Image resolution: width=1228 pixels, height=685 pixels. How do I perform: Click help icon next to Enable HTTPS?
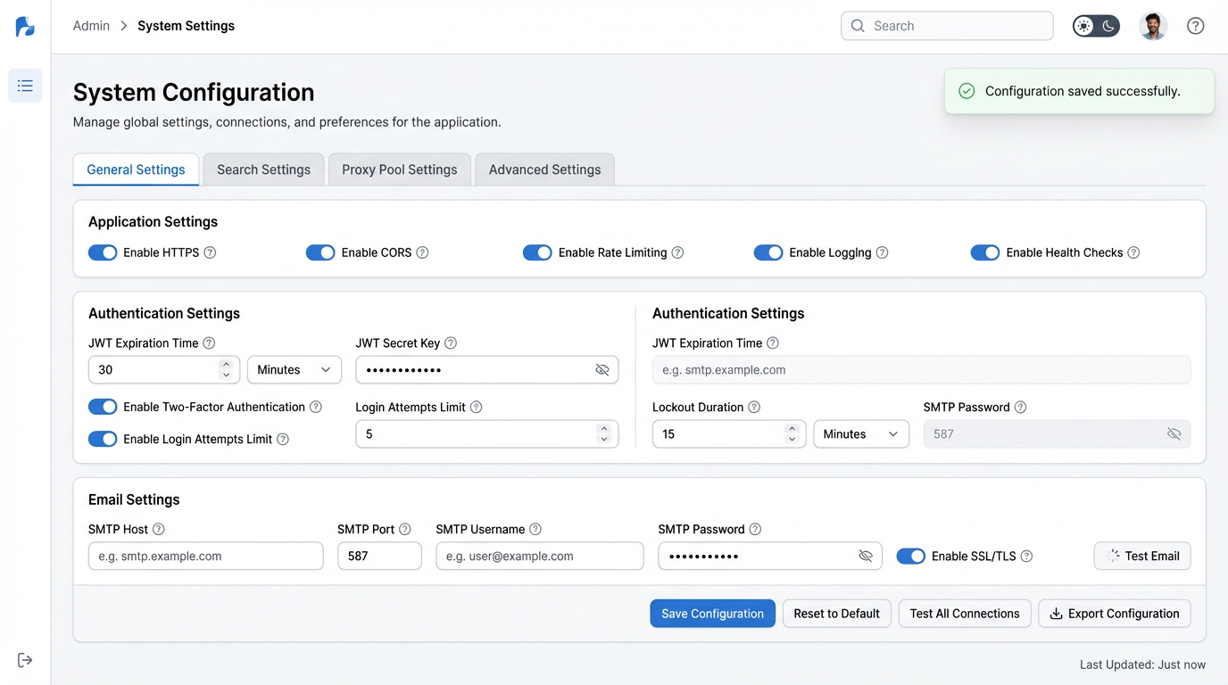tap(210, 252)
